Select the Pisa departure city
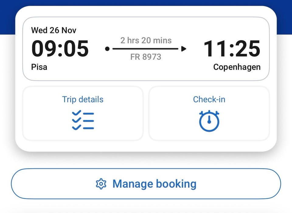Screen dimensions: 292x213 39,67
